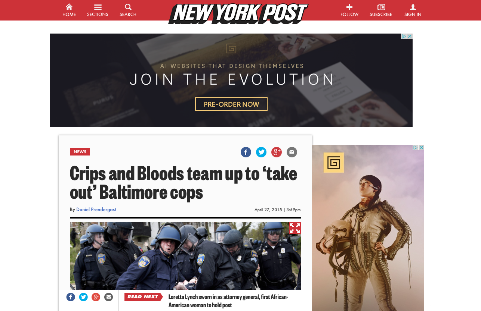
Task: Click the New York Post logo
Action: 238,13
